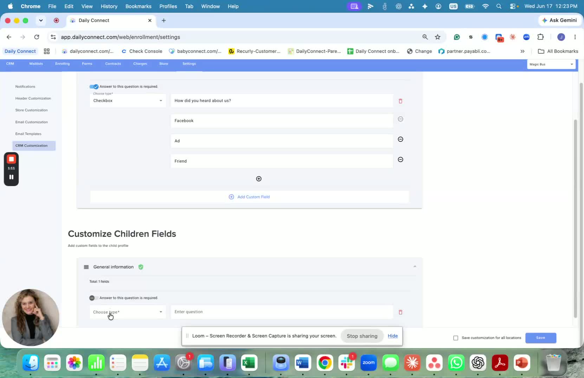Bookmark this page with the star icon
This screenshot has height=378, width=584.
[x=437, y=37]
